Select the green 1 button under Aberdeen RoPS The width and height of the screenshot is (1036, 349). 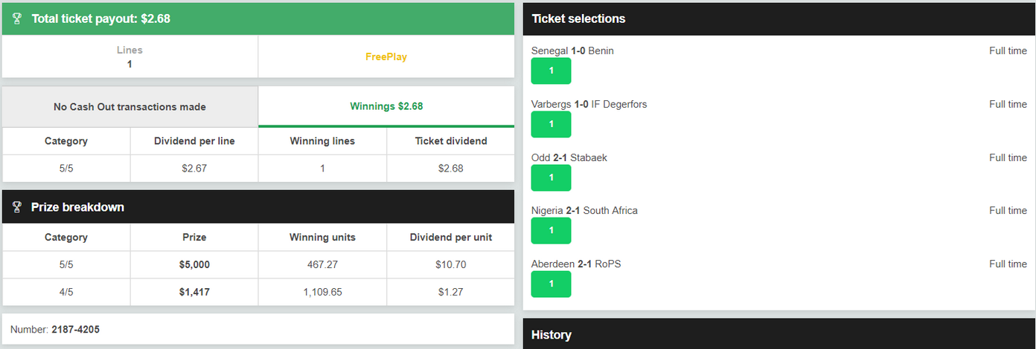click(x=551, y=284)
